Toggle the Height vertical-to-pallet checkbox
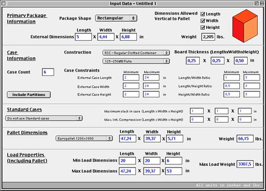Screen dimensions: 266x191 tap(203, 28)
